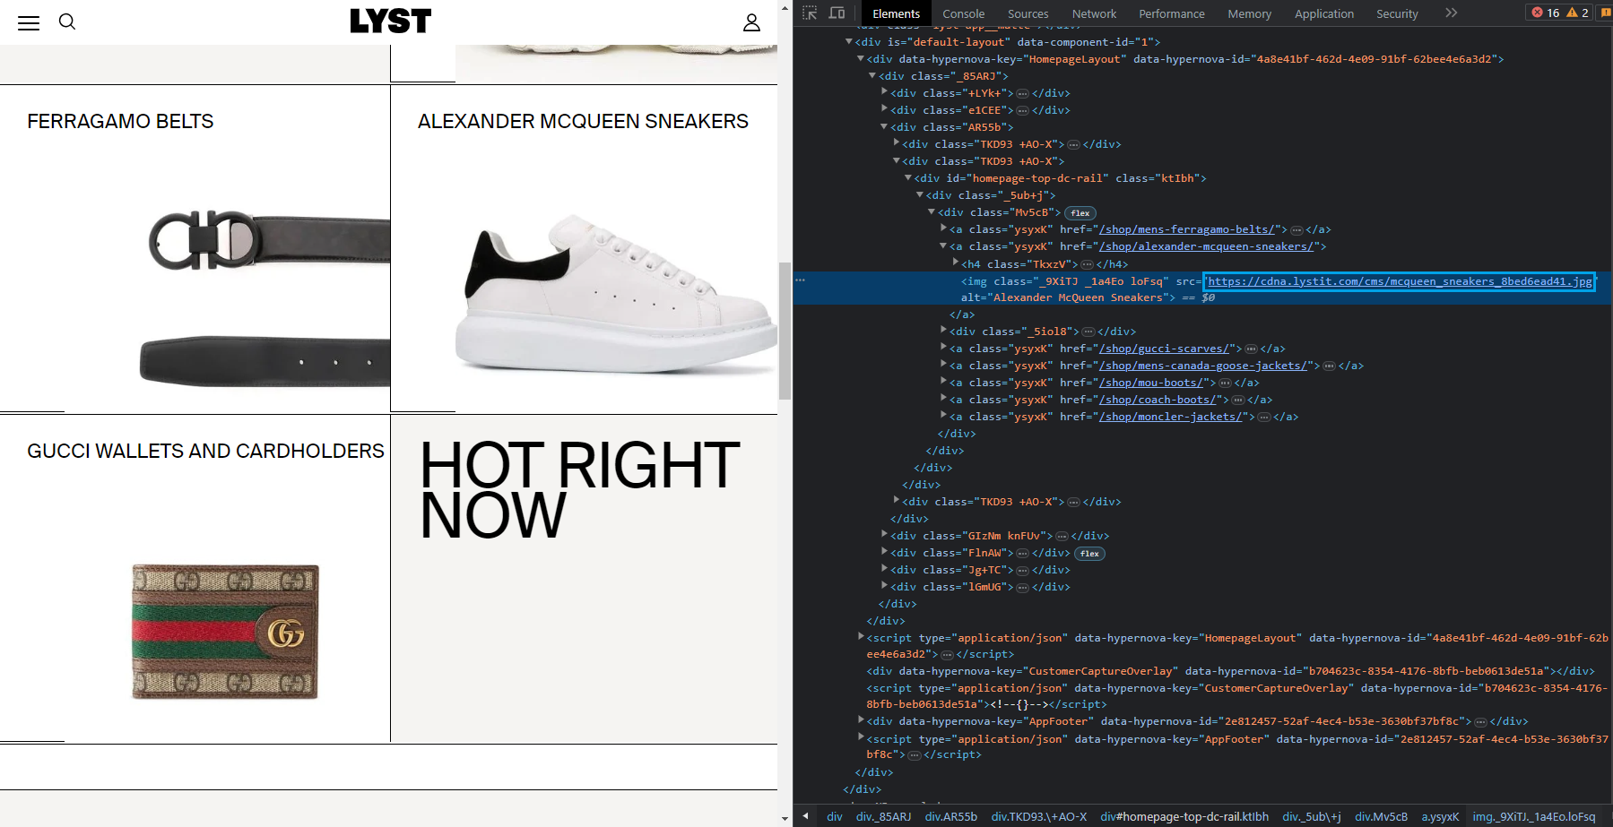Follow the /shop/gucci-scarves/ href link
Viewport: 1613px width, 827px height.
click(1165, 348)
